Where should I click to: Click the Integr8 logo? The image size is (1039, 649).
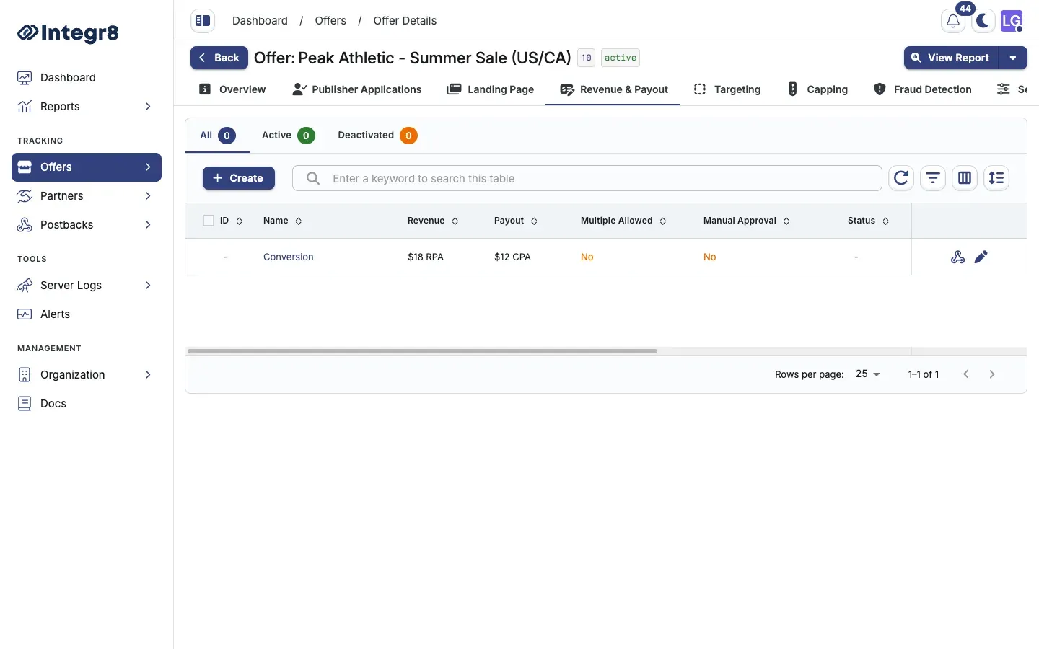coord(68,32)
